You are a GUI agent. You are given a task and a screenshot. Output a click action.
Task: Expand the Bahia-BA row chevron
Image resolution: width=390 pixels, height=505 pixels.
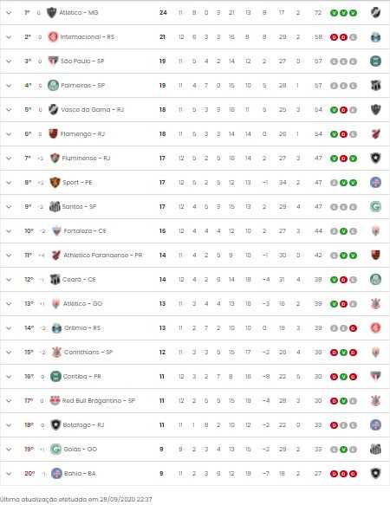[x=9, y=474]
